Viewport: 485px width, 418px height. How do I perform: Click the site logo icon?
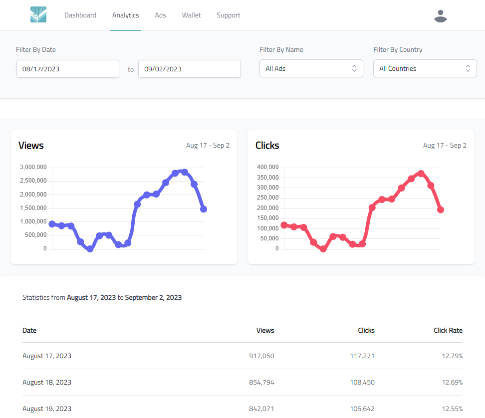pyautogui.click(x=38, y=15)
